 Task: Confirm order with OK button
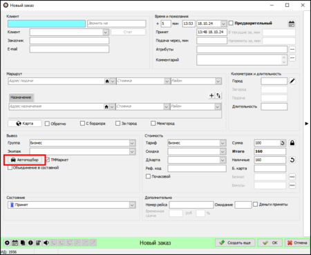[270, 243]
